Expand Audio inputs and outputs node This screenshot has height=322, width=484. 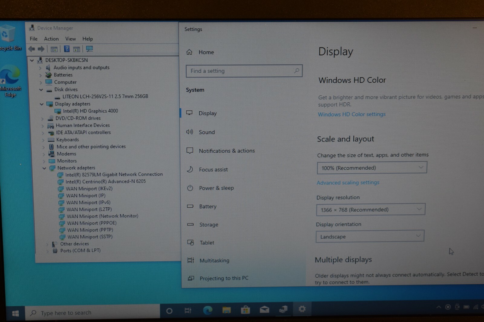click(40, 68)
